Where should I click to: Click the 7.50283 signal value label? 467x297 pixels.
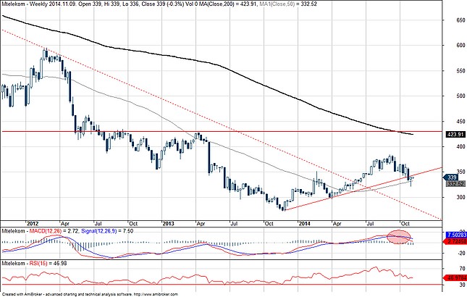click(455, 235)
